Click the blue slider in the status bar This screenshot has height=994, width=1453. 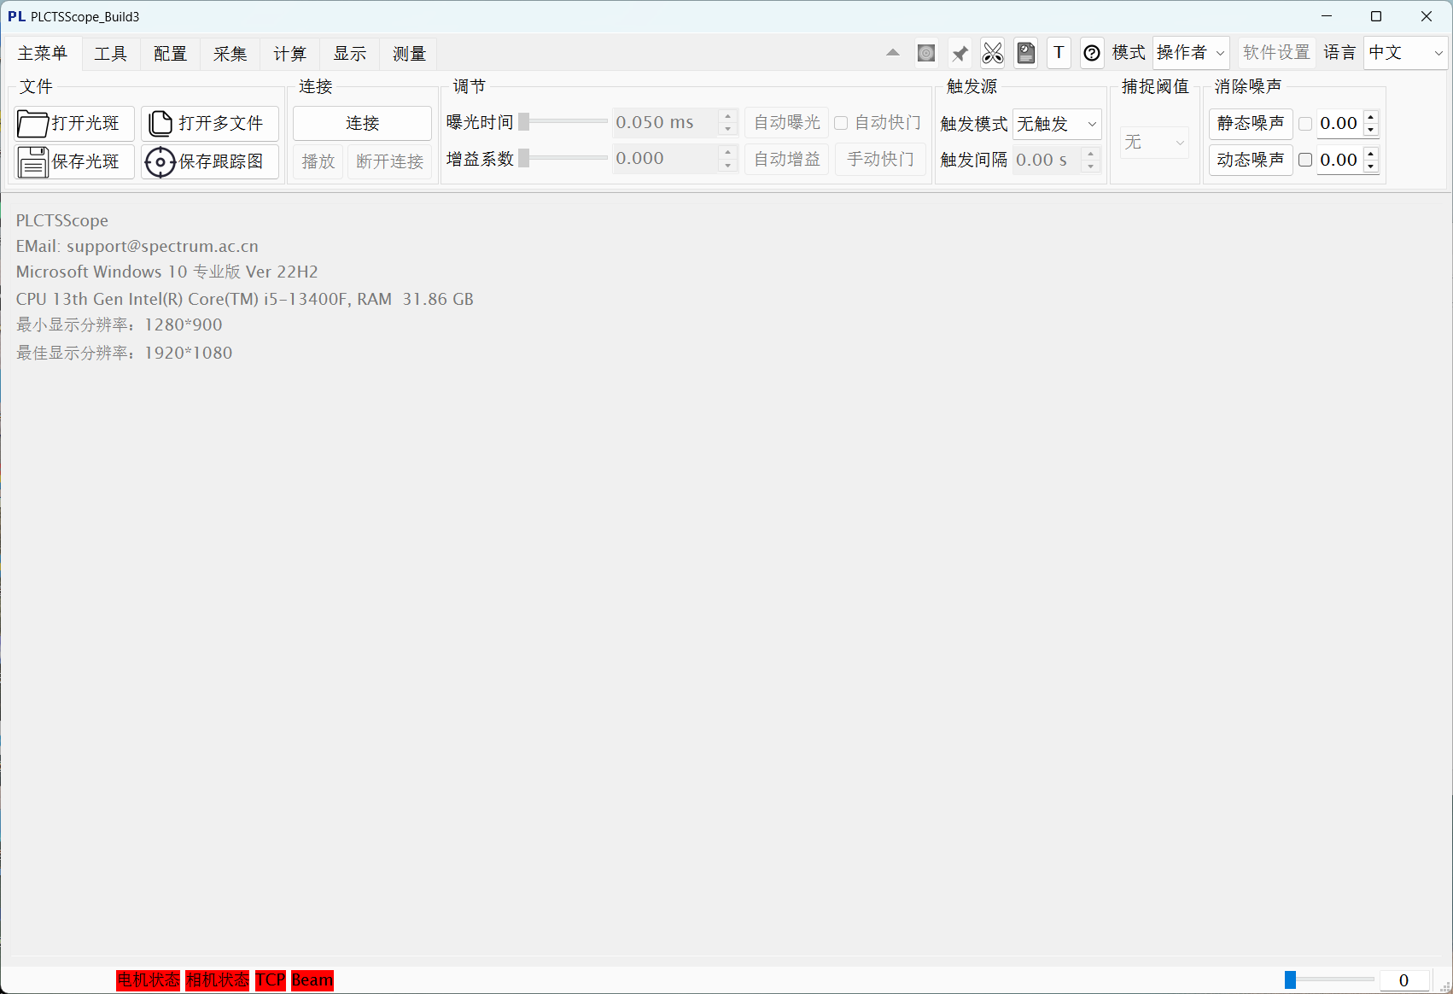coord(1291,979)
